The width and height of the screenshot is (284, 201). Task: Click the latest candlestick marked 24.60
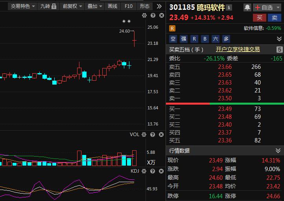(x=134, y=39)
